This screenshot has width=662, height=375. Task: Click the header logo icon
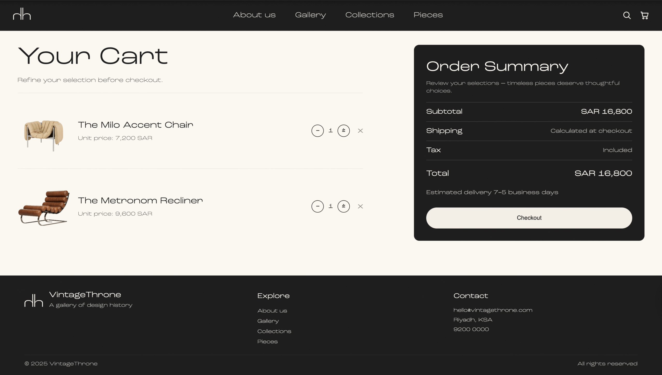(x=22, y=14)
